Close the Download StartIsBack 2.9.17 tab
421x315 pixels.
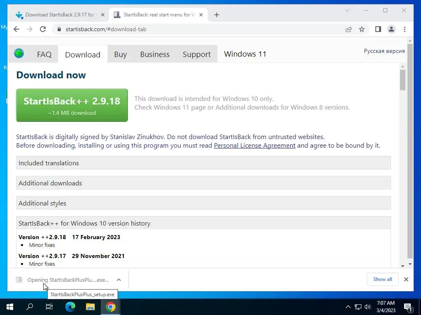pos(102,15)
